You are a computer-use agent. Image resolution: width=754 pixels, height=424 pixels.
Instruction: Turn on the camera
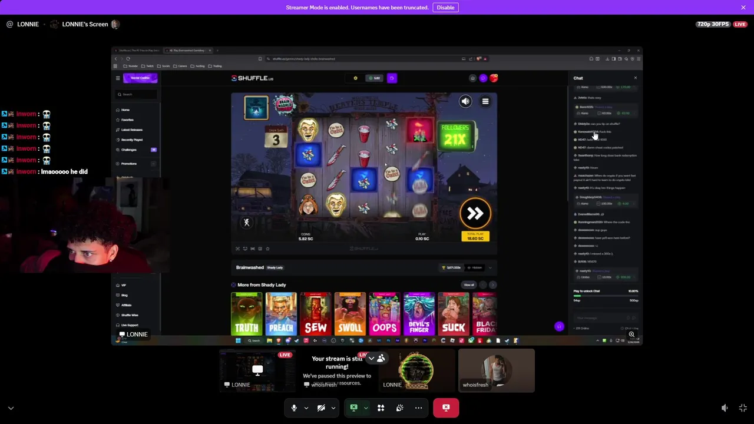coord(321,408)
